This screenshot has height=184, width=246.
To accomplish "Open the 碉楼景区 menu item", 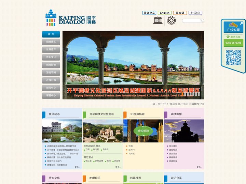I will coord(51,42).
